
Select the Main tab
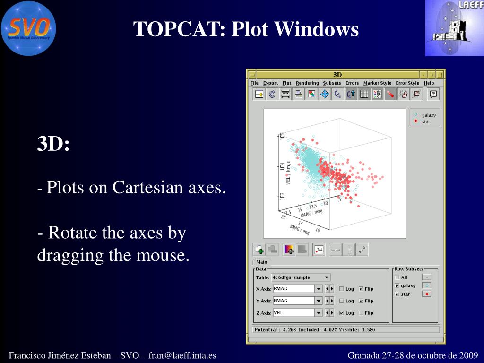pyautogui.click(x=262, y=262)
